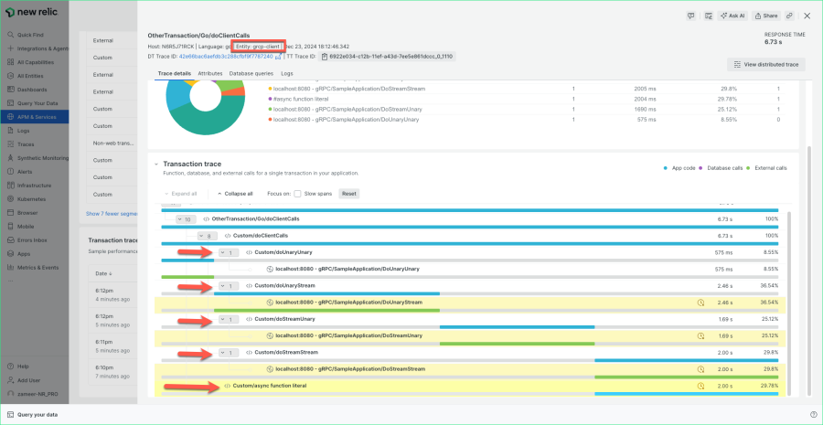
Task: Click the Dashboards sidebar icon
Action: [x=10, y=89]
